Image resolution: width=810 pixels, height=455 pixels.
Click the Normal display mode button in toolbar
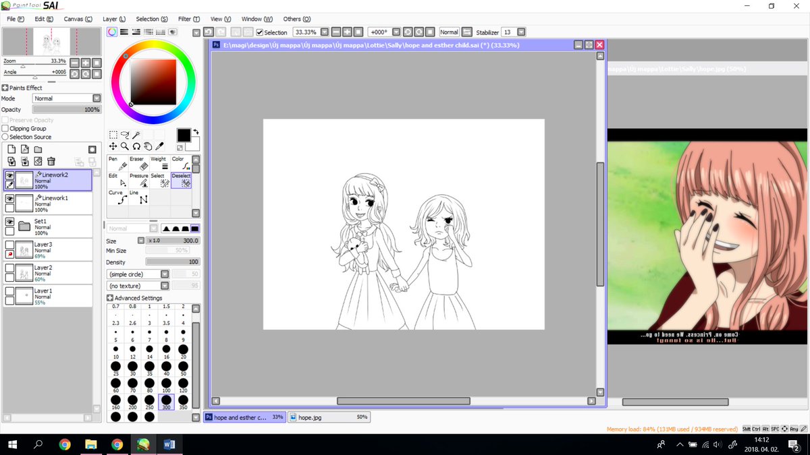coord(449,32)
